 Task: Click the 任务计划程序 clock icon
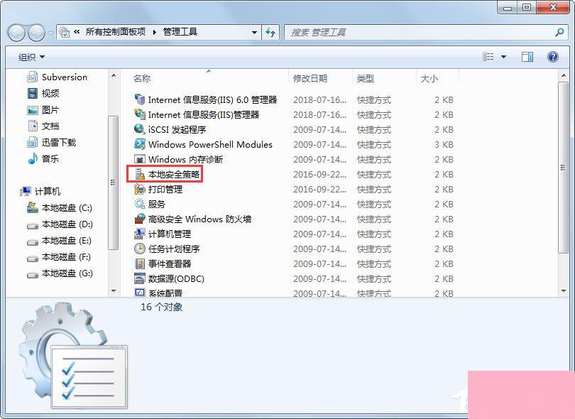click(139, 249)
